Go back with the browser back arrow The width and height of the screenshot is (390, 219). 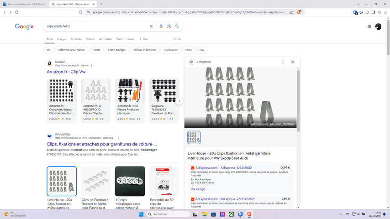click(x=5, y=12)
